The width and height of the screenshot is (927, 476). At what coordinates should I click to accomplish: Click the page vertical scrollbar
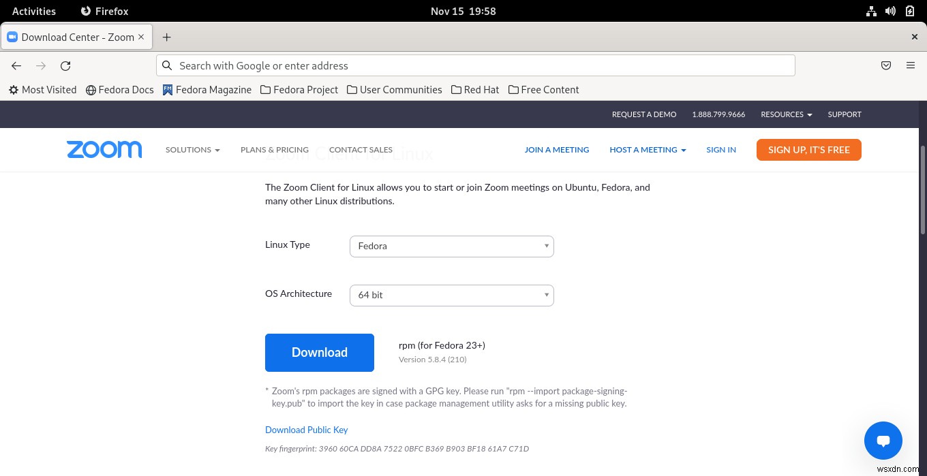923,191
